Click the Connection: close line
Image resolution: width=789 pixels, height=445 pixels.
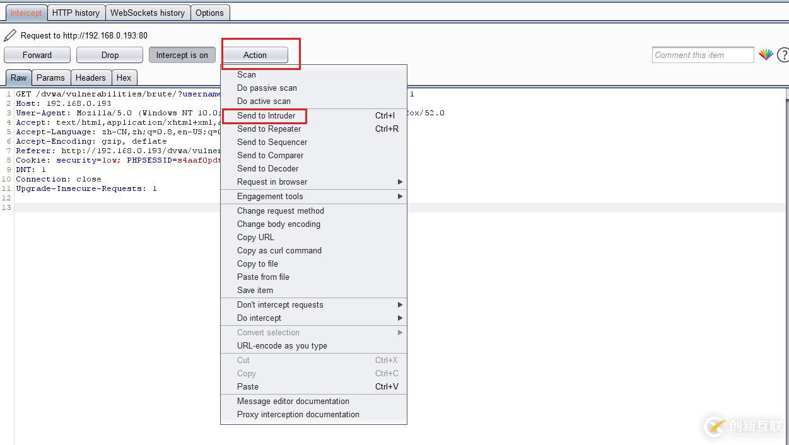[x=59, y=179]
